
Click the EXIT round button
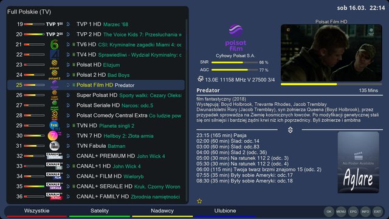click(x=377, y=212)
